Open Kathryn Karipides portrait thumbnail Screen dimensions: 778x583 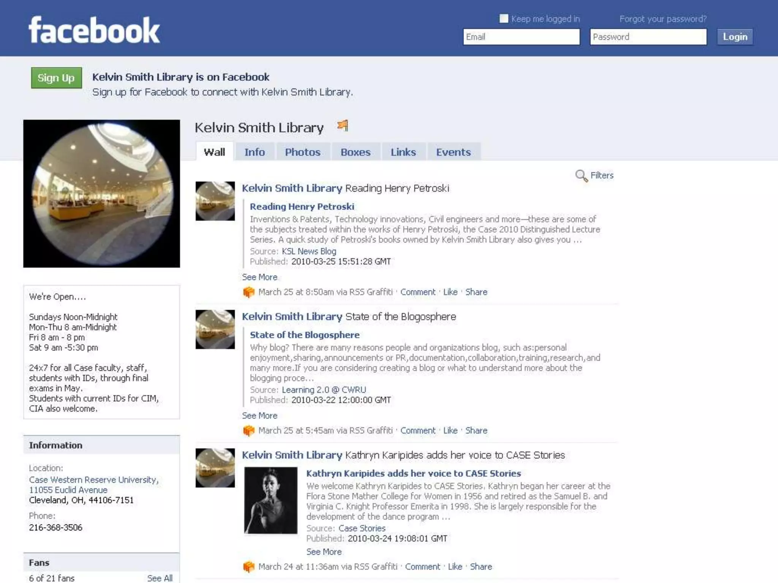point(270,500)
